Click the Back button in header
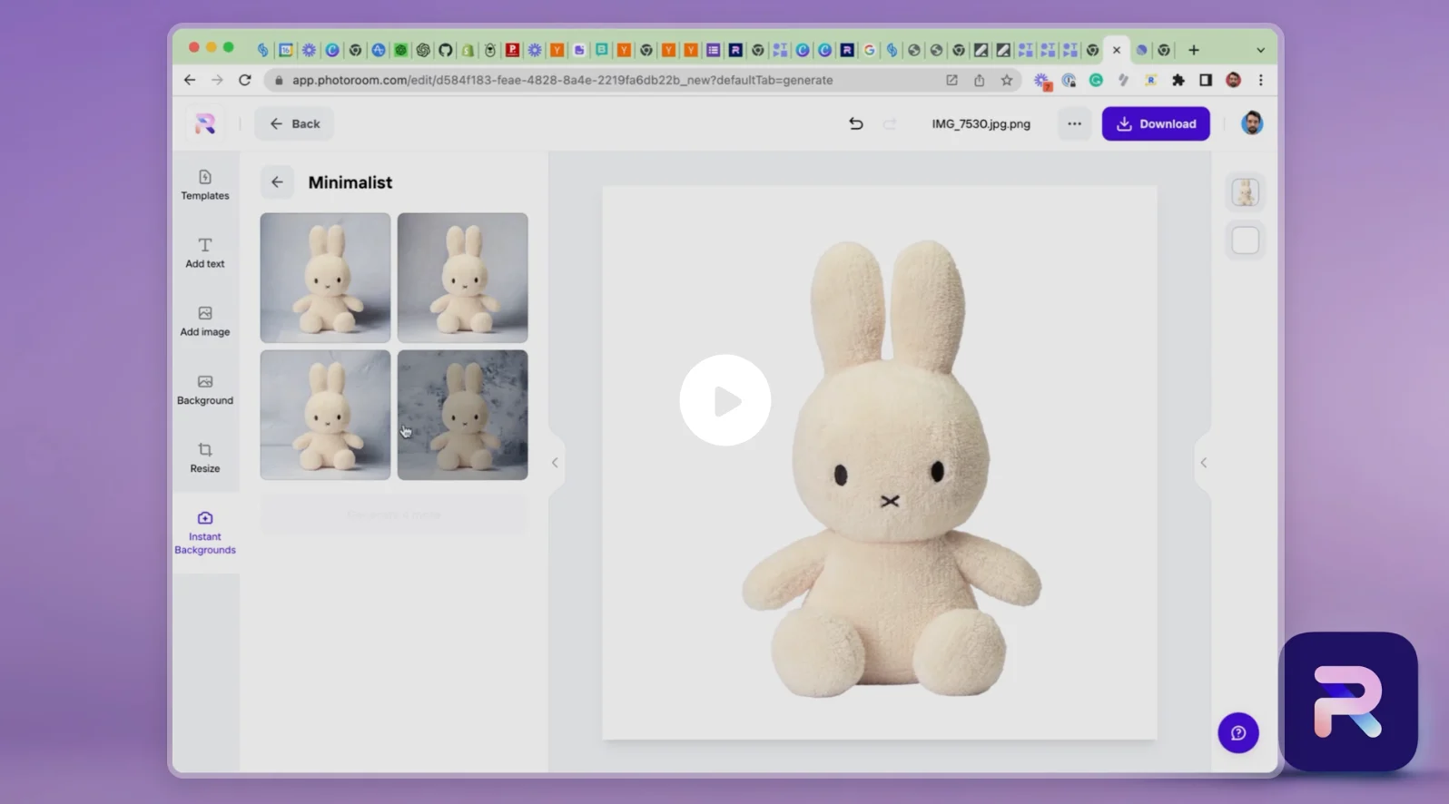This screenshot has height=804, width=1449. tap(294, 123)
